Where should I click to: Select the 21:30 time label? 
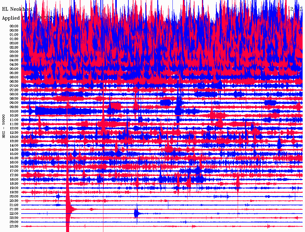14,209
